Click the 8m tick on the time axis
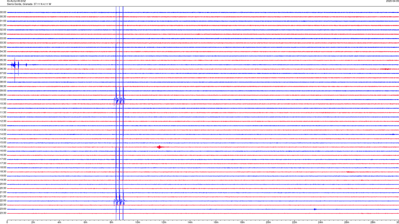This screenshot has width=399, height=224. (111, 222)
